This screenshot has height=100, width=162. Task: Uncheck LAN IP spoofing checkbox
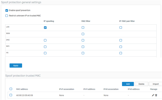point(45,28)
